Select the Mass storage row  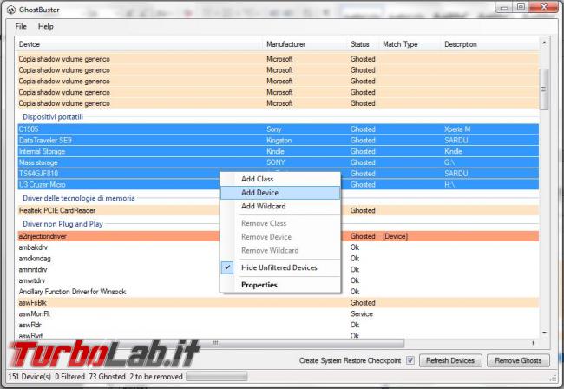[x=278, y=162]
